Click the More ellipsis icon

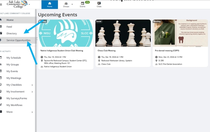[x=1, y=112]
